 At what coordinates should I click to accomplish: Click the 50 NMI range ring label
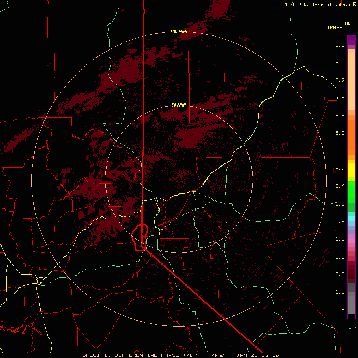point(179,105)
